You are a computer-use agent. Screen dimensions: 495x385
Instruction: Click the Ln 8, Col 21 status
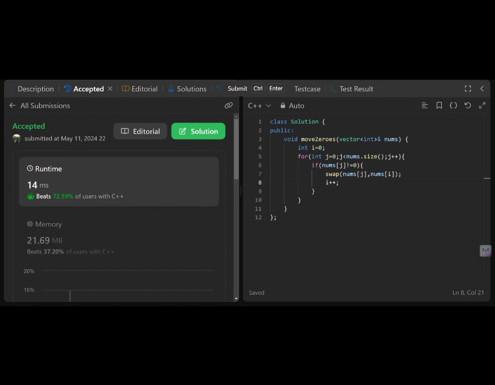tap(468, 293)
